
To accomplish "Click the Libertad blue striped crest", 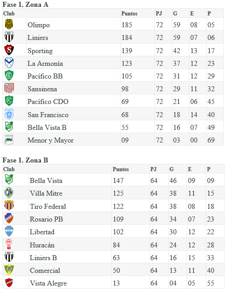I will point(9,231).
